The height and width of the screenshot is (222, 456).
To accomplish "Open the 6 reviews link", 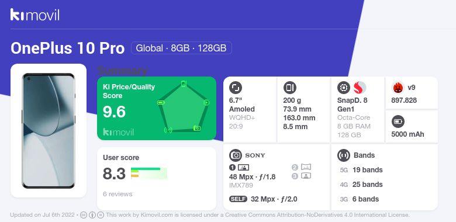I will click(x=118, y=194).
